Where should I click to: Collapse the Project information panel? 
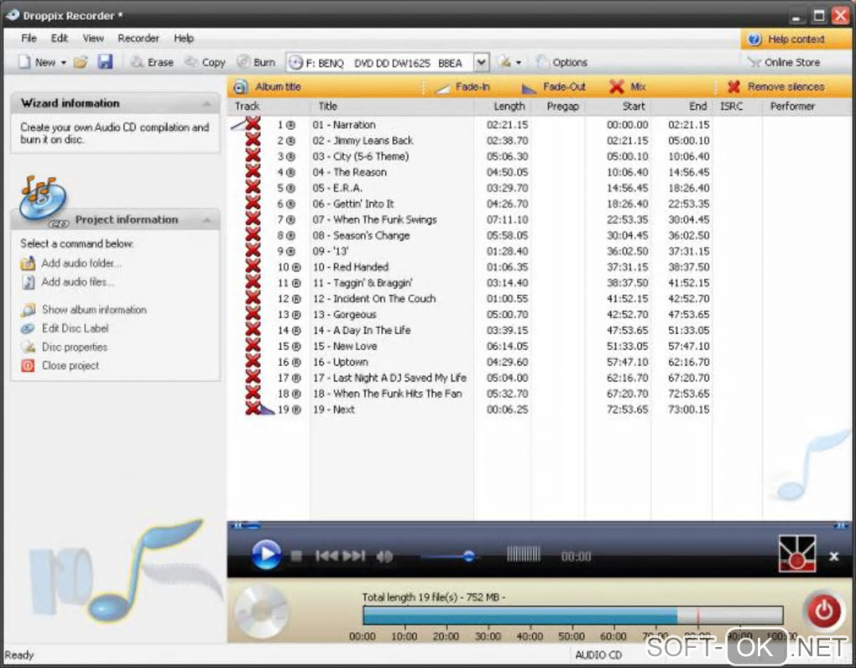(207, 220)
